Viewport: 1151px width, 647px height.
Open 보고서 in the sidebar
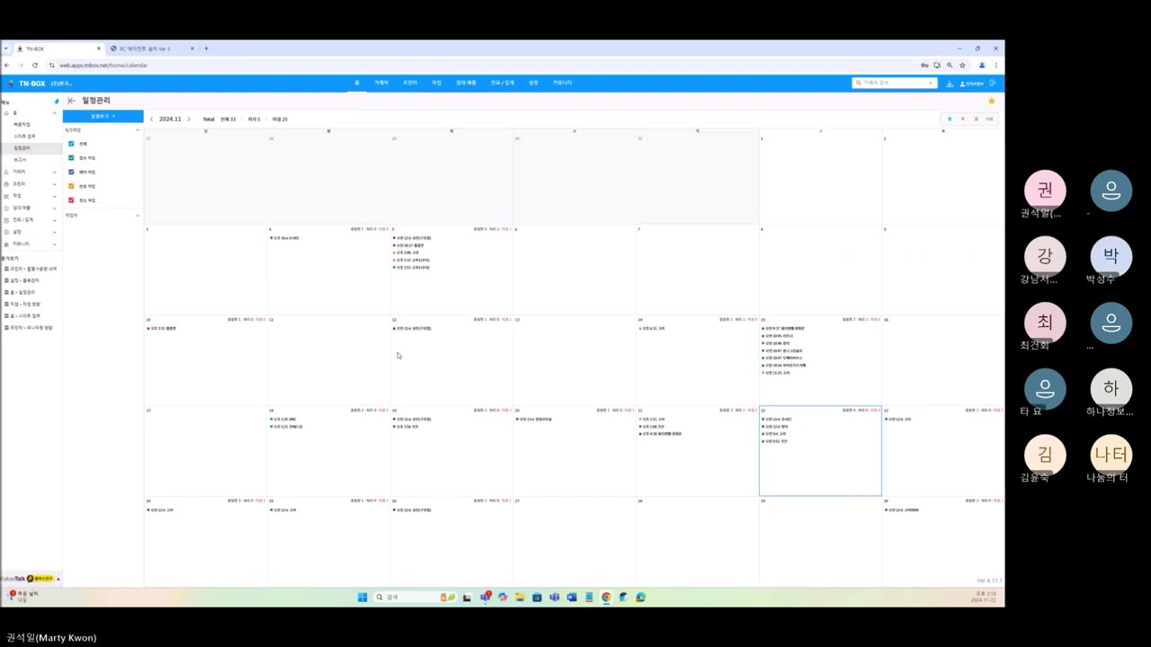(x=20, y=160)
